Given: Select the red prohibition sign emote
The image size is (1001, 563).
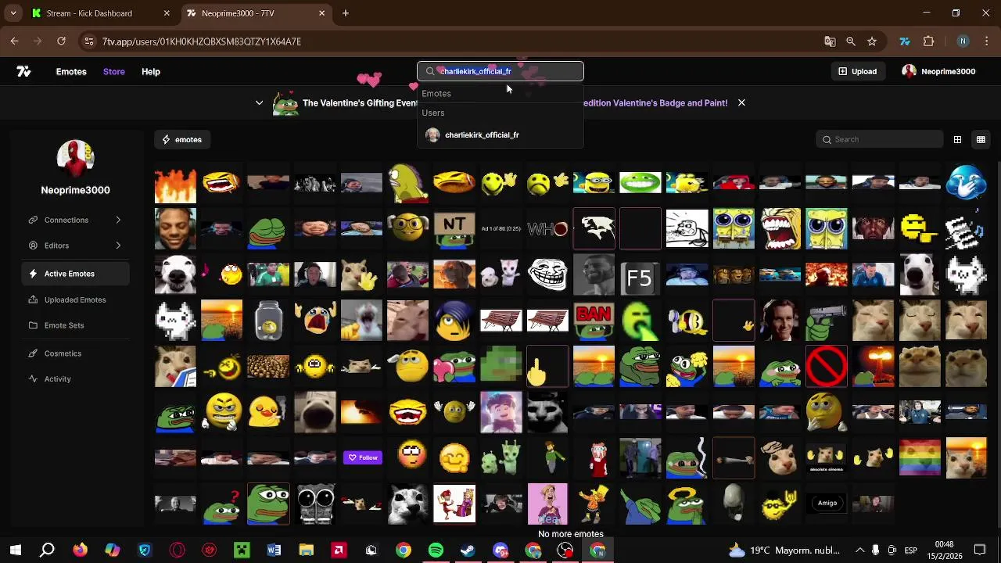Looking at the screenshot, I should coord(827,366).
